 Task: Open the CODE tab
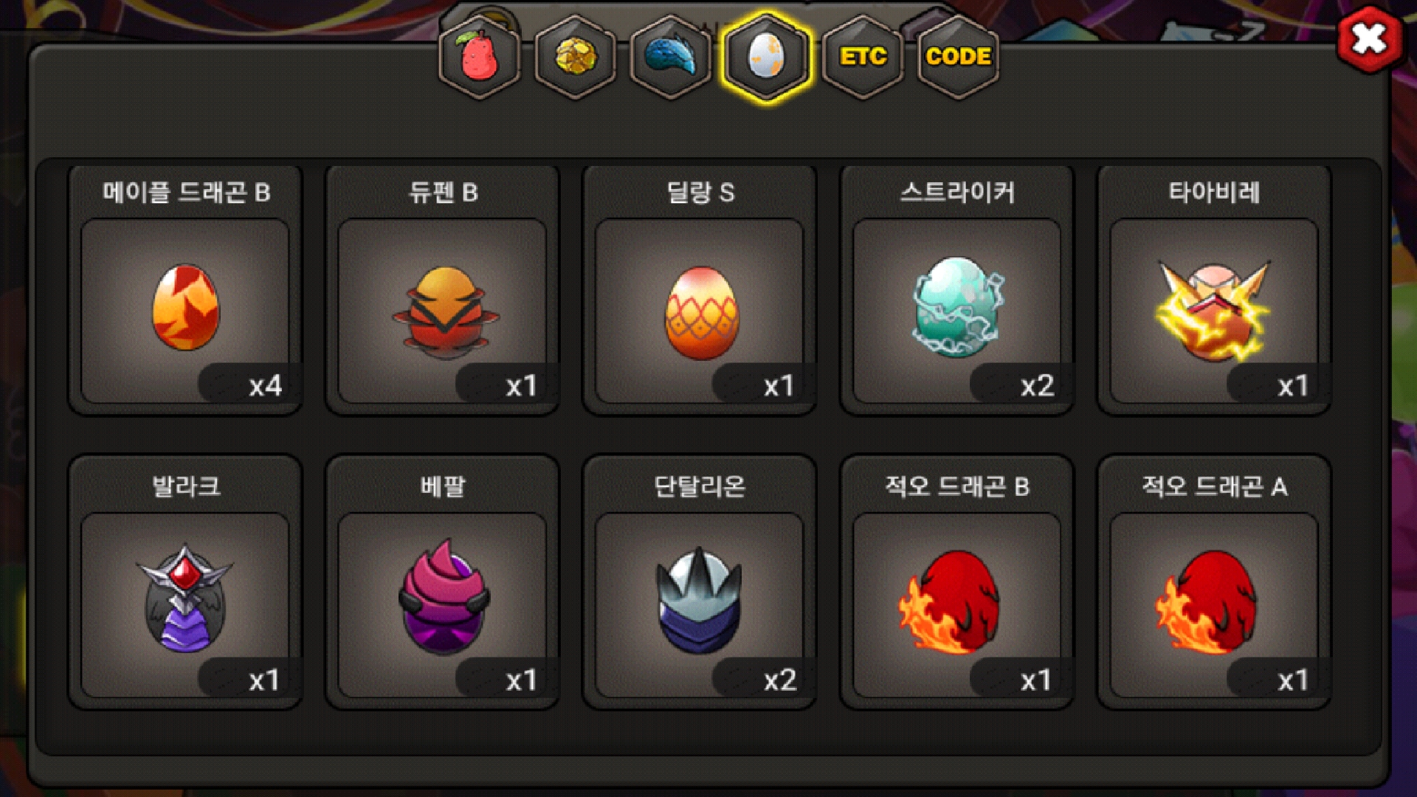tap(958, 58)
